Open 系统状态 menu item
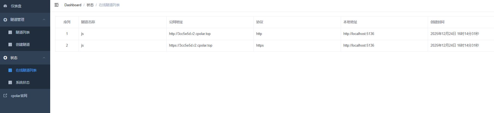This screenshot has width=494, height=113. tap(23, 82)
